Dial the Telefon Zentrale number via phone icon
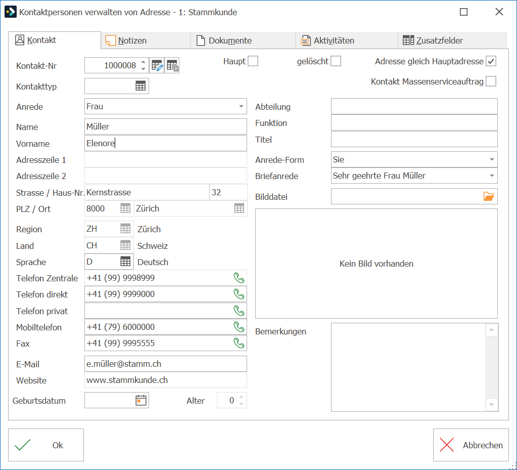This screenshot has width=517, height=470. click(239, 278)
